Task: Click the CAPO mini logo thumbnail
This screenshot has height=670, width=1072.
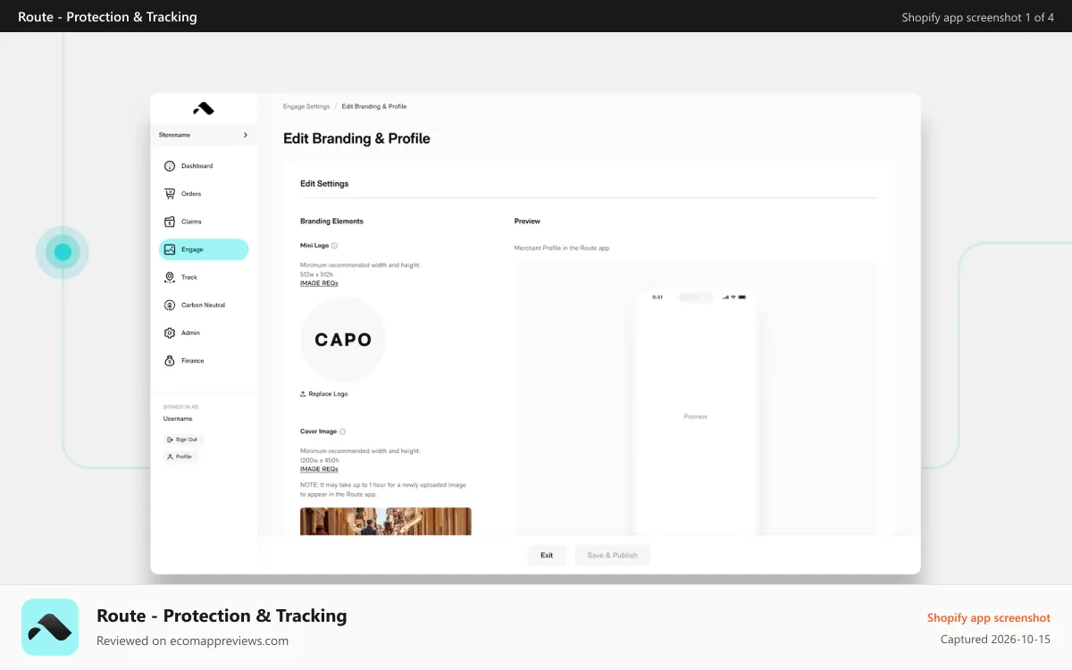Action: 343,339
